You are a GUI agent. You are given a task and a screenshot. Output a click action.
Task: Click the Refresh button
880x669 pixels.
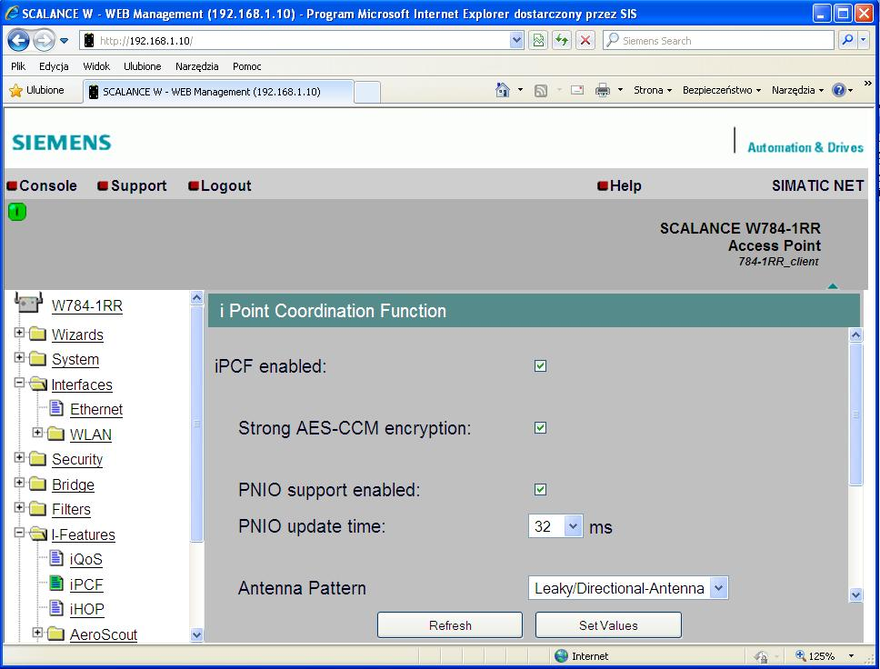[x=449, y=625]
